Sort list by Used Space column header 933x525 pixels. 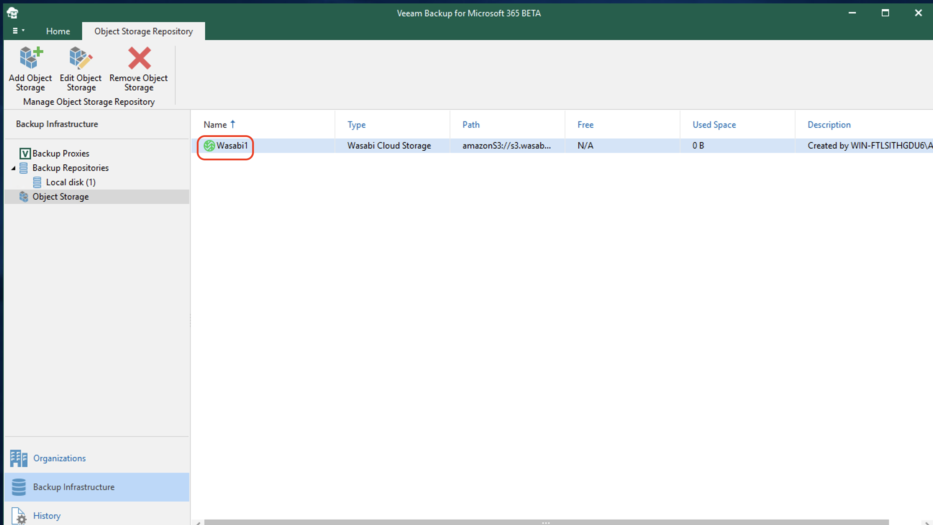pos(714,124)
